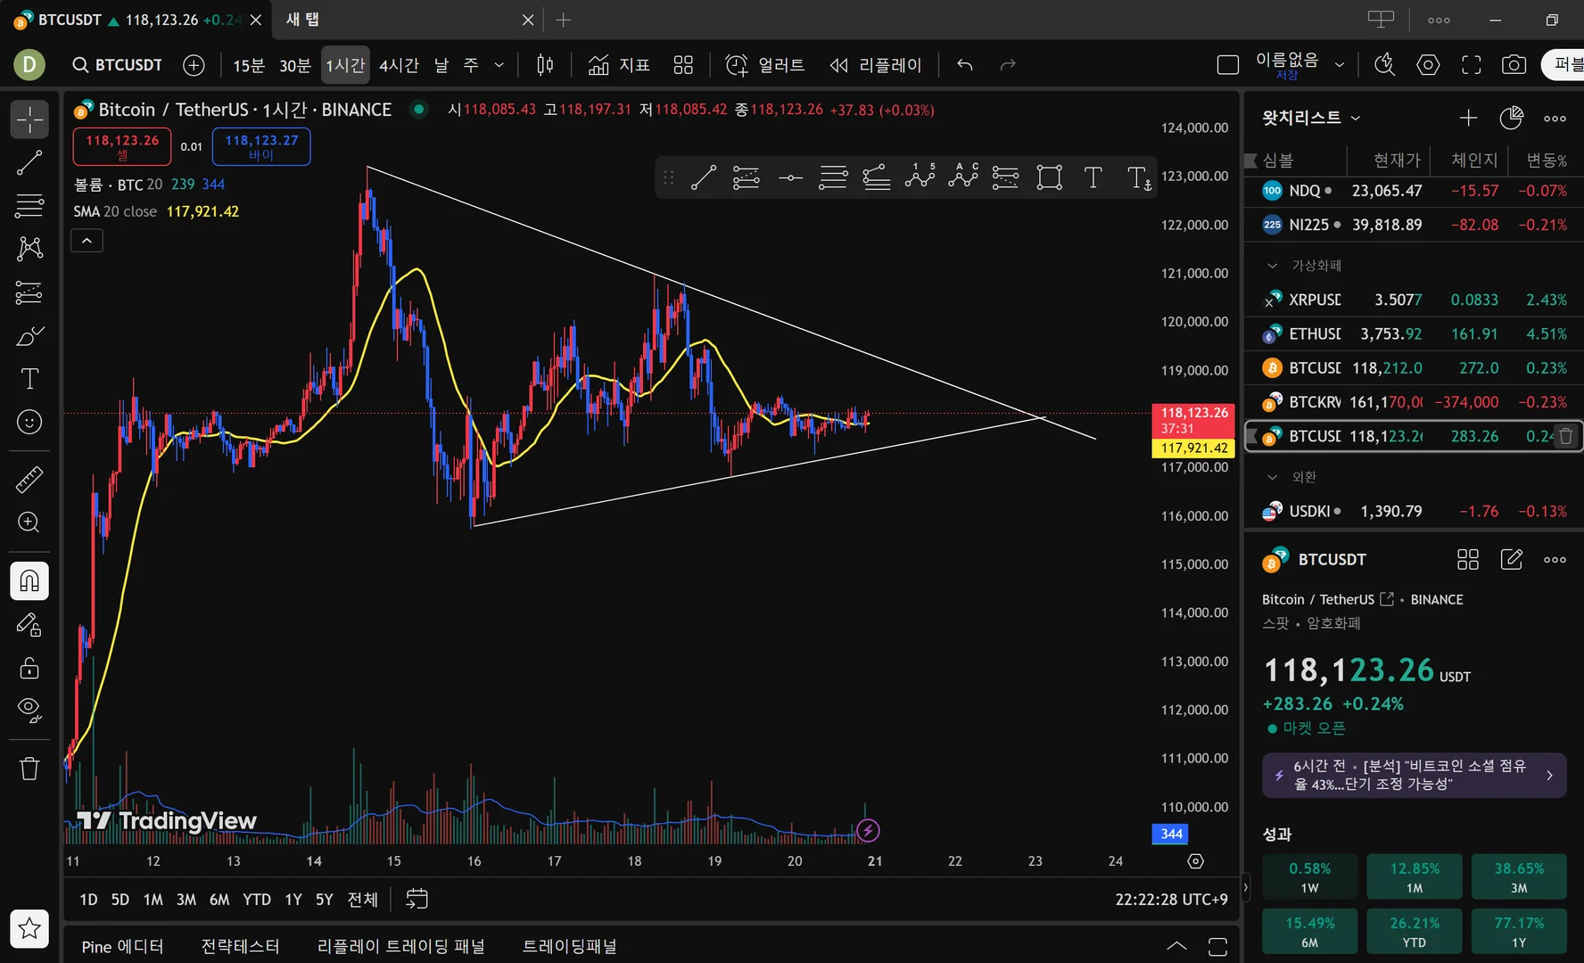Screen dimensions: 1584x963
Task: Collapse the bottom panel with up chevron
Action: pyautogui.click(x=1176, y=946)
